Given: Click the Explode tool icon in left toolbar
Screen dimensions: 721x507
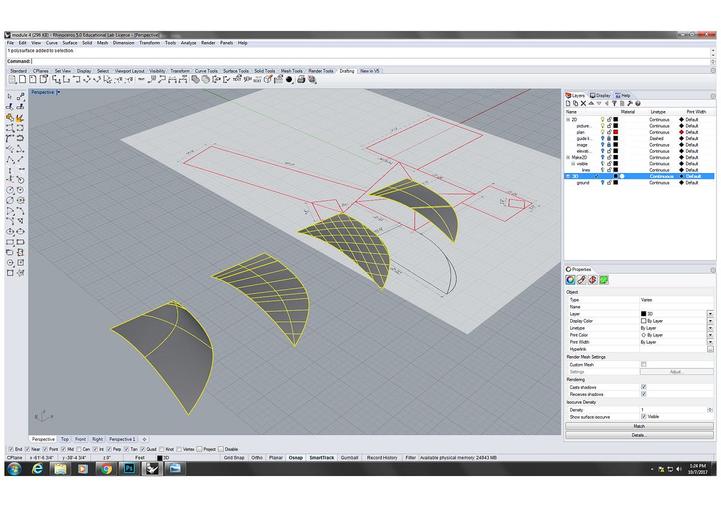Looking at the screenshot, I should [x=20, y=117].
